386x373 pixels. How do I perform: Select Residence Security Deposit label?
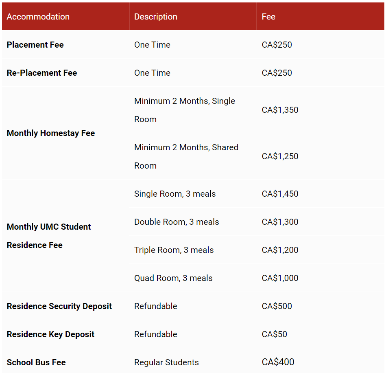pyautogui.click(x=59, y=306)
